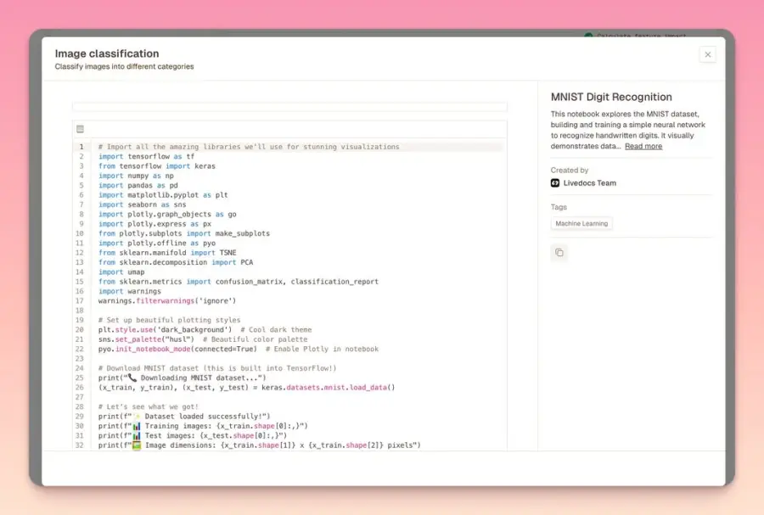Viewport: 764px width, 515px height.
Task: Click code line 'from tensorflow import keras'
Action: [157, 166]
